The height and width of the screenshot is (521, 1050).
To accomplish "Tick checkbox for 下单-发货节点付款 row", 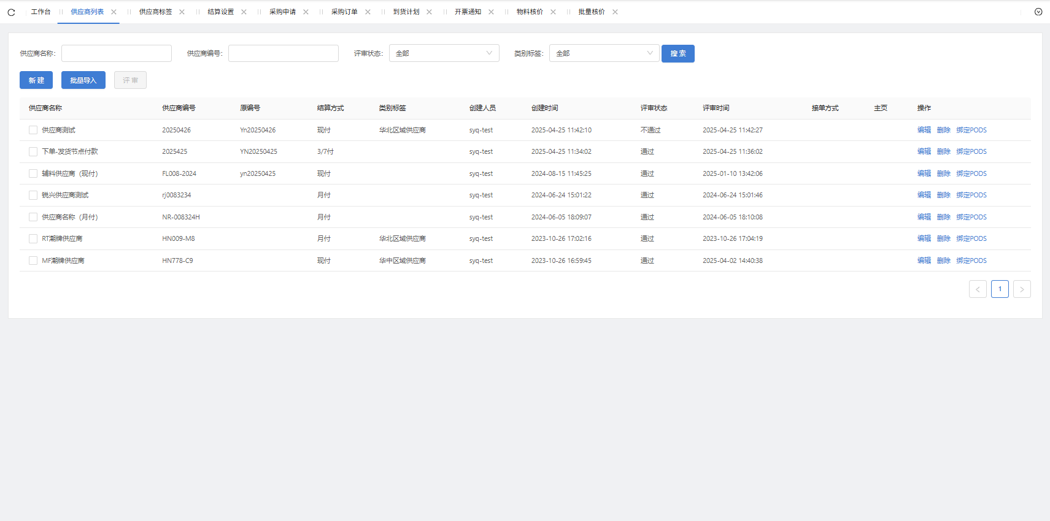I will pos(33,151).
